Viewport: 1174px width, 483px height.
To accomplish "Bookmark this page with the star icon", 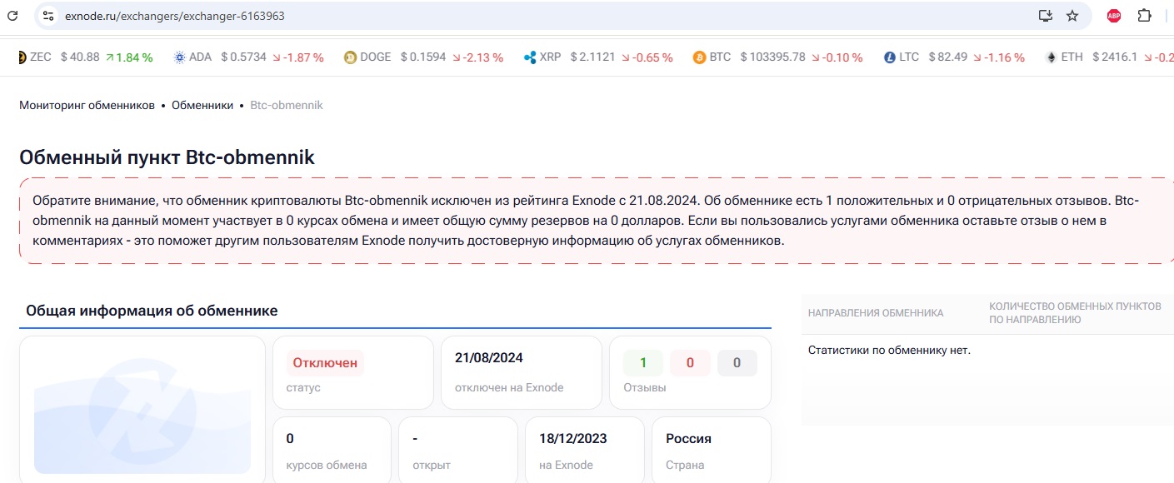I will tap(1072, 16).
